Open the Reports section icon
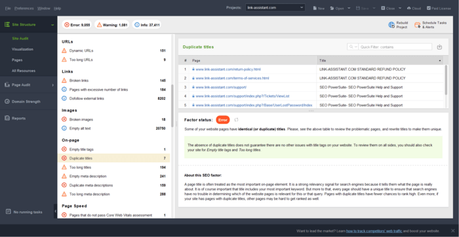459x237 pixels. point(7,118)
